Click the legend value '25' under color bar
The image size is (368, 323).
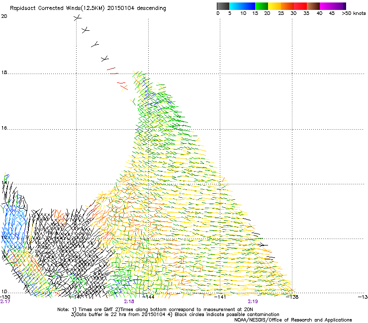click(x=281, y=13)
